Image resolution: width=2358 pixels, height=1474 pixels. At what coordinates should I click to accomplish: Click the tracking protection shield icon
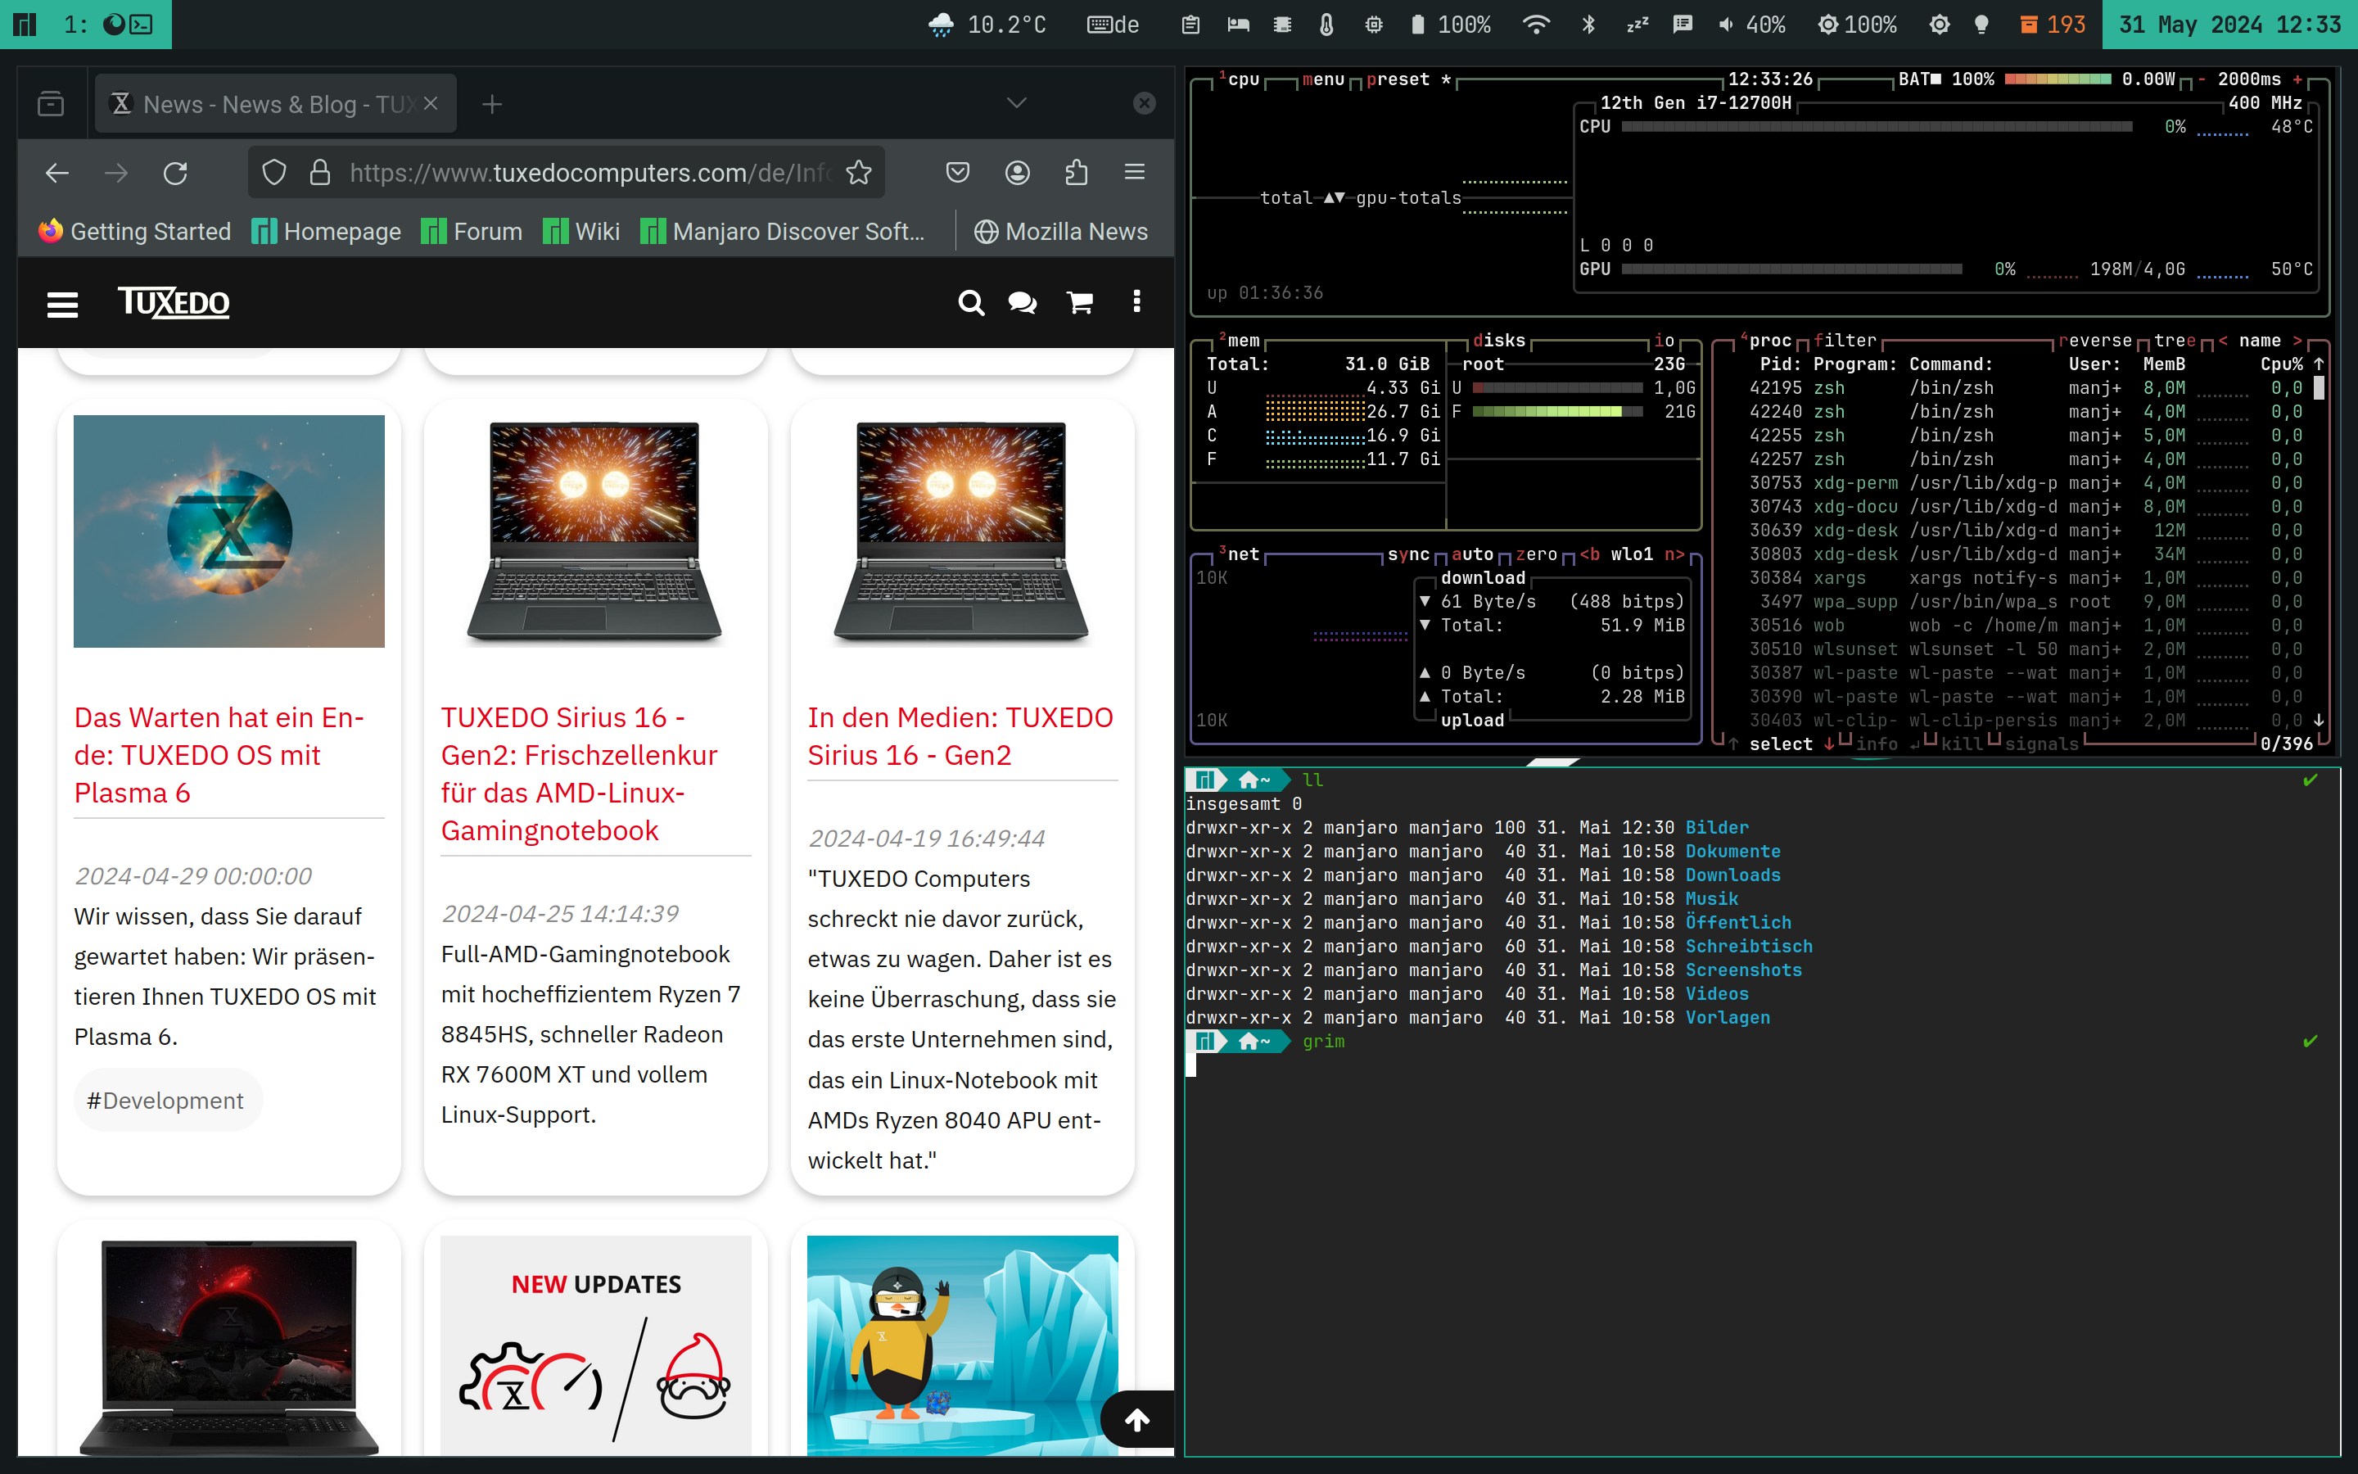[x=273, y=173]
